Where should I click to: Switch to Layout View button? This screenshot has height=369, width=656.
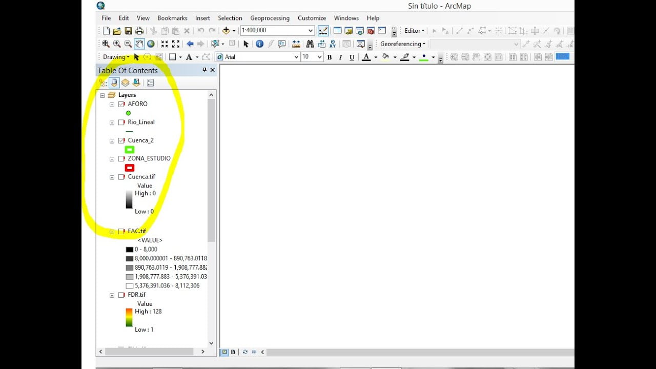point(233,352)
